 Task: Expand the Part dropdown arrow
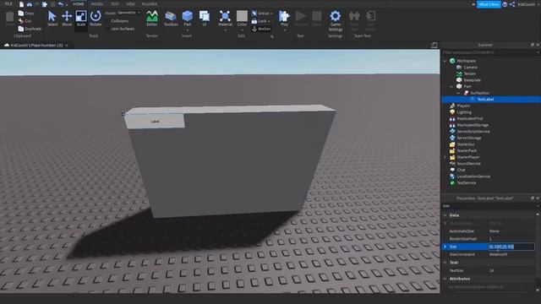point(188,30)
